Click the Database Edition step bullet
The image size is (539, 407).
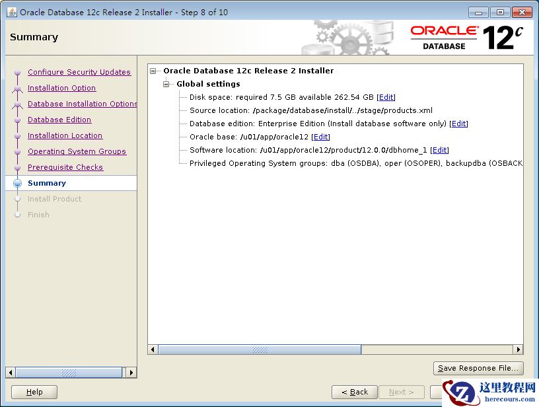[x=18, y=120]
